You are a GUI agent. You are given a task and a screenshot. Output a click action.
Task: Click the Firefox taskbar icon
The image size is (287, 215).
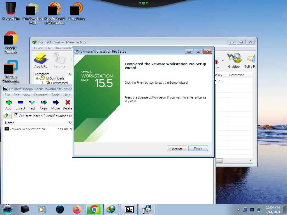pyautogui.click(x=77, y=209)
